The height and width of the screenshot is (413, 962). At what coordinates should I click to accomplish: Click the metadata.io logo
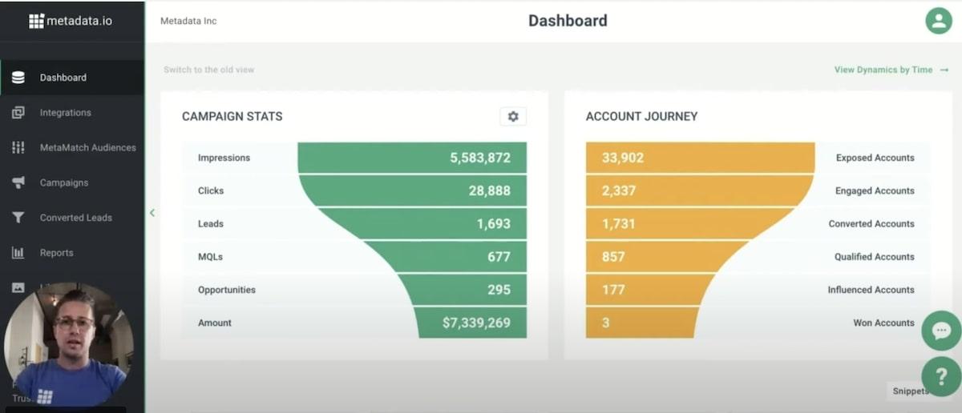click(71, 21)
